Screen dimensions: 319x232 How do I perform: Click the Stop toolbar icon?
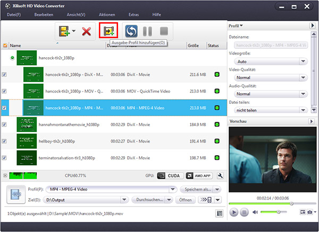164,31
